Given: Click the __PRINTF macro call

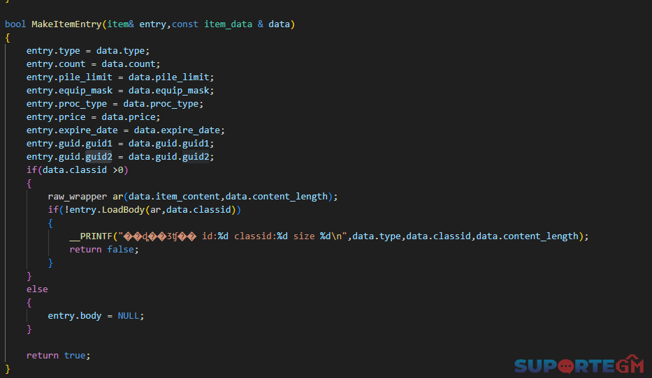Looking at the screenshot, I should (x=91, y=236).
